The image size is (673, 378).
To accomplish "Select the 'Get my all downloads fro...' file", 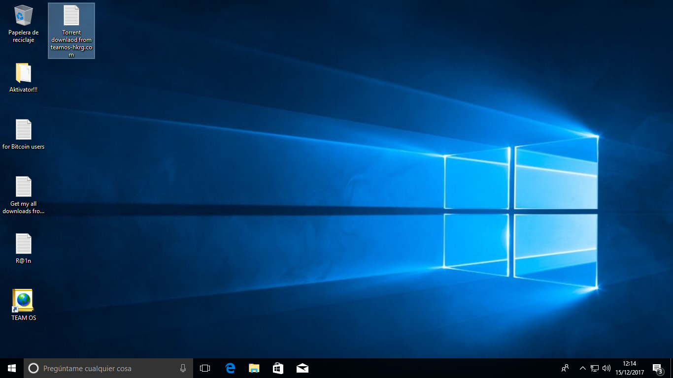I will pyautogui.click(x=24, y=195).
